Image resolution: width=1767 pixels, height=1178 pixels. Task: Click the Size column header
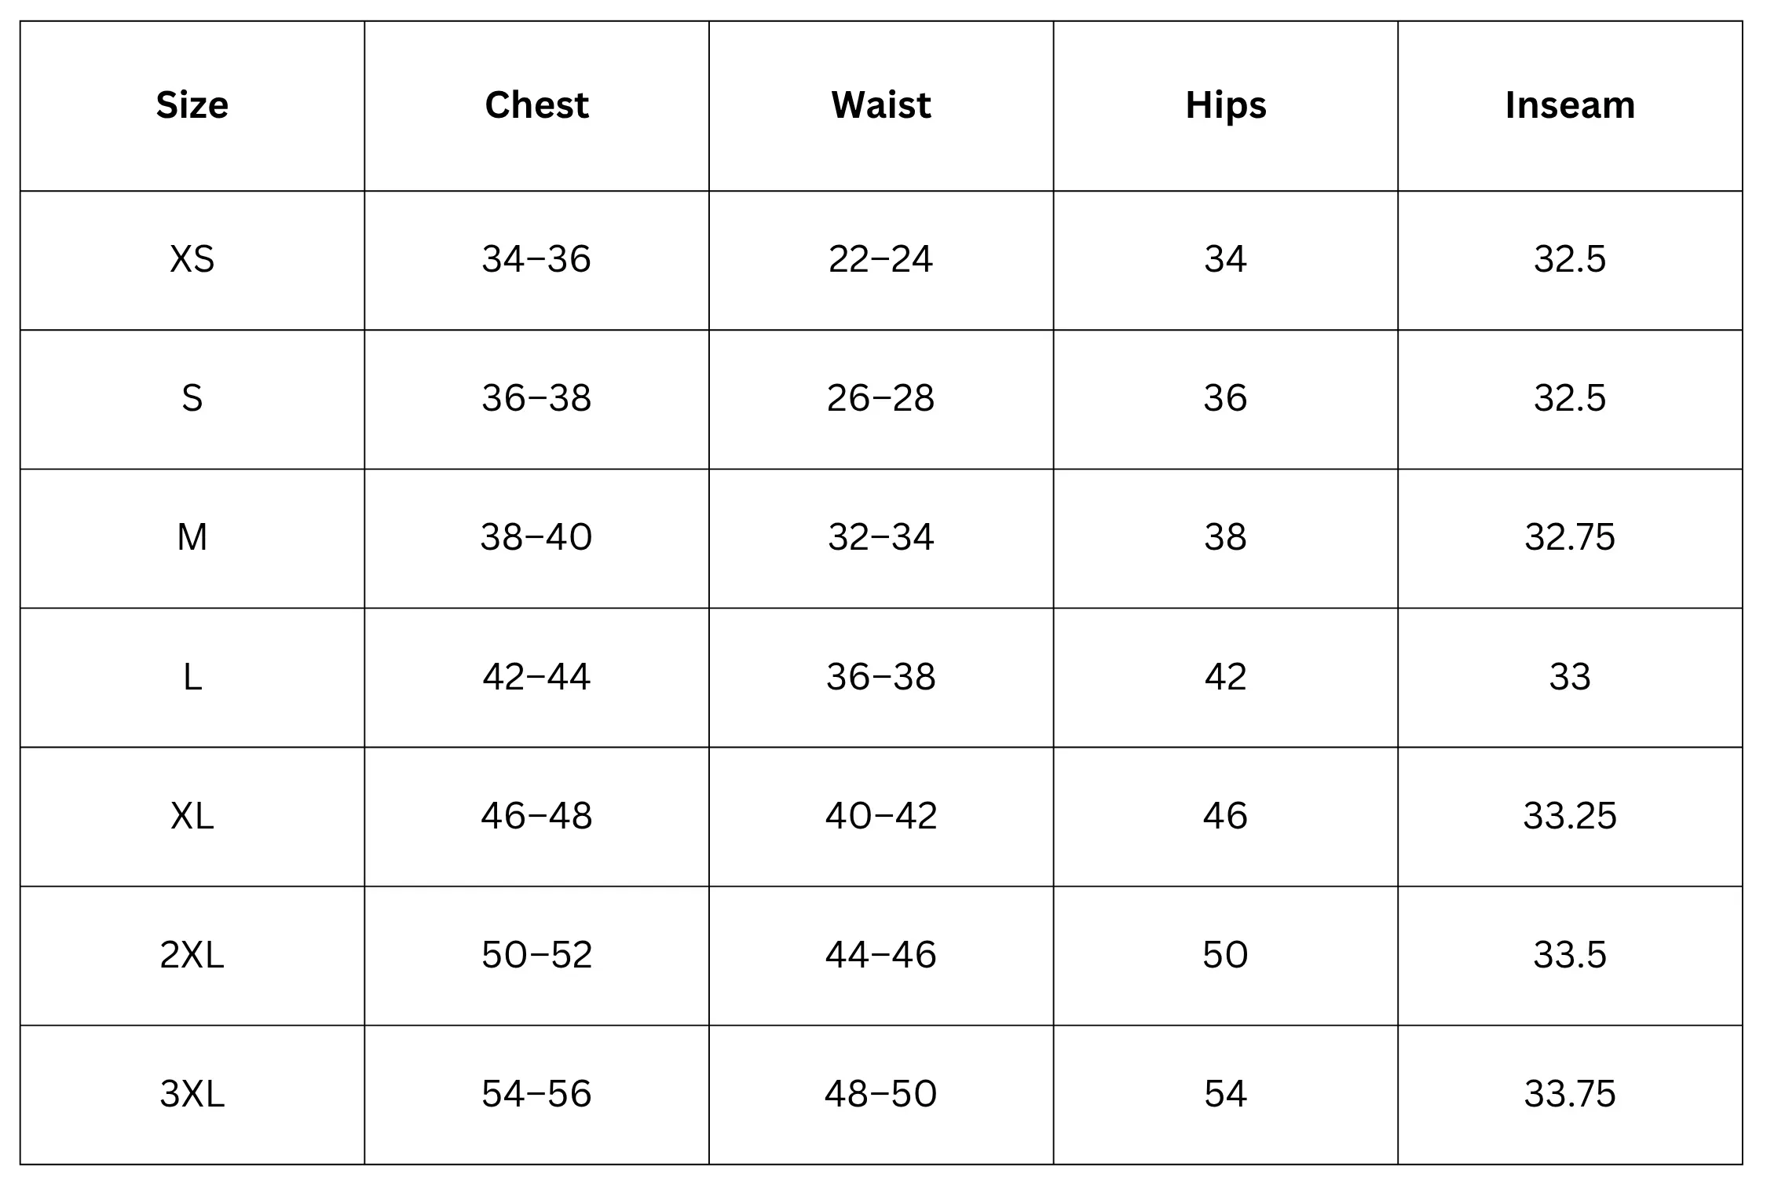[192, 105]
